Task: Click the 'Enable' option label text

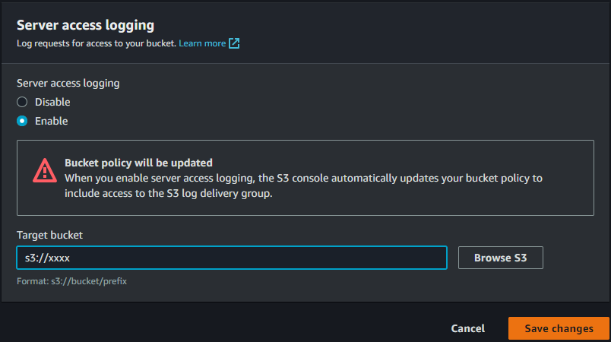Action: [51, 121]
